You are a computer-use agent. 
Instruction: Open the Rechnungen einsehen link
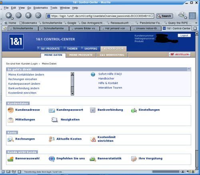pyautogui.click(x=22, y=79)
